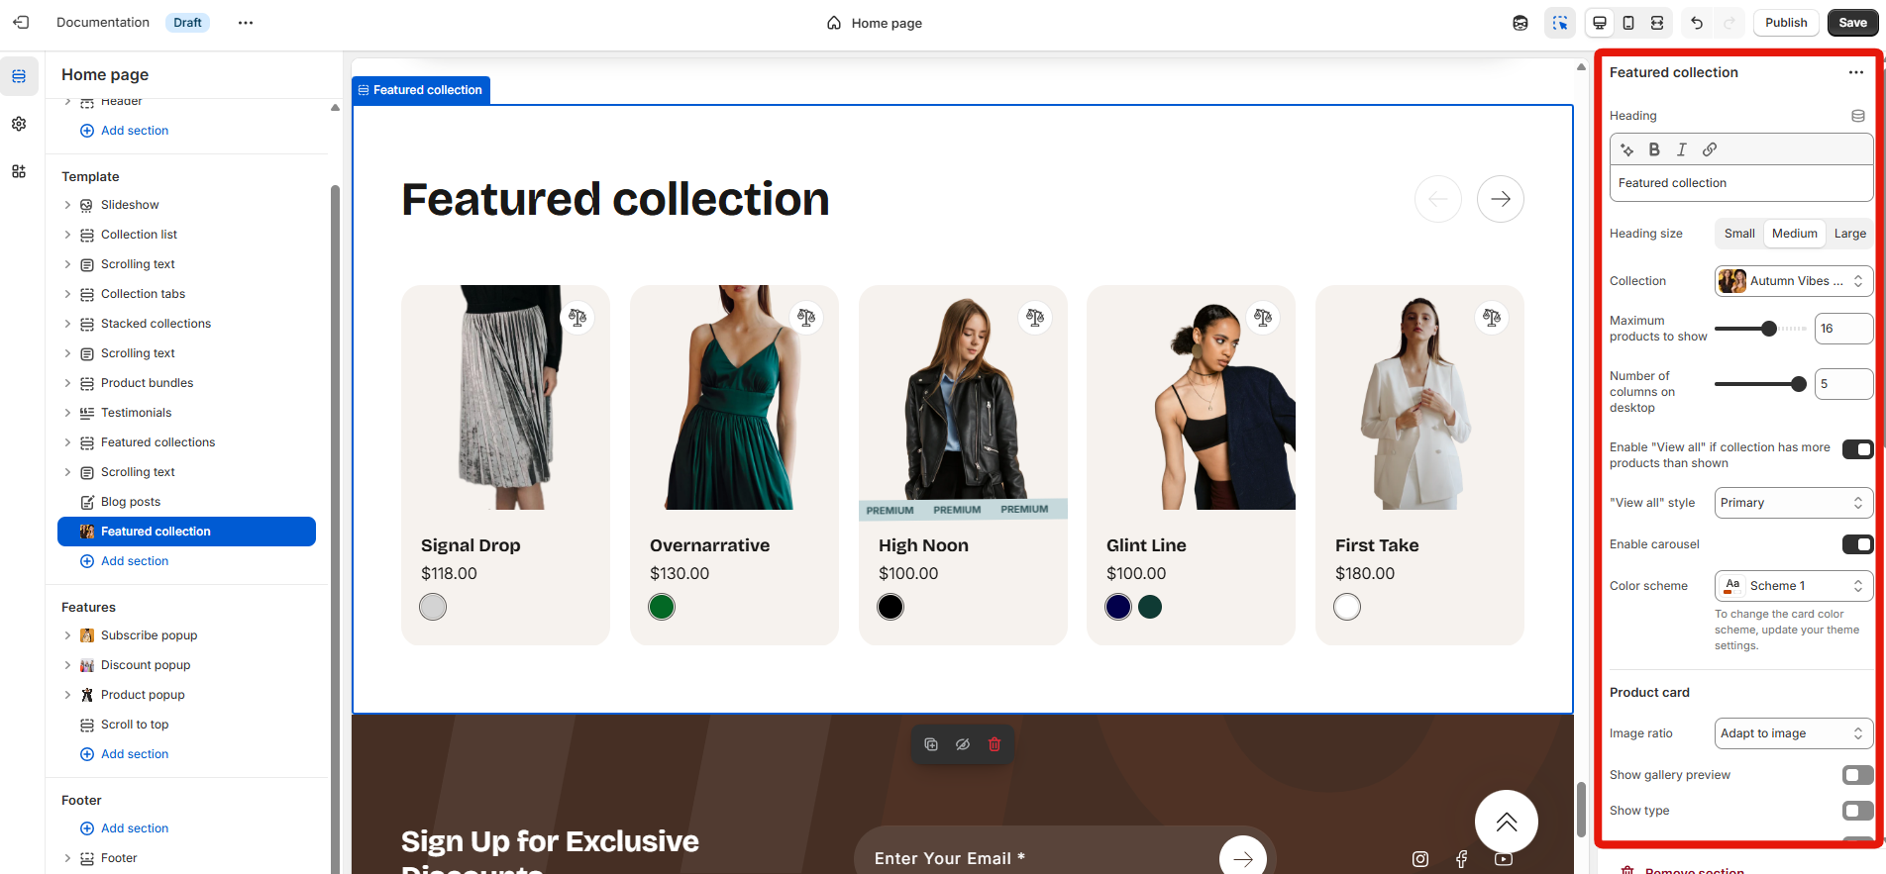Hide section via crossed-eye icon
1886x874 pixels.
click(963, 744)
